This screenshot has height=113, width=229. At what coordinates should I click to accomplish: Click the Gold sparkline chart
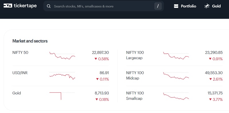(x=62, y=96)
